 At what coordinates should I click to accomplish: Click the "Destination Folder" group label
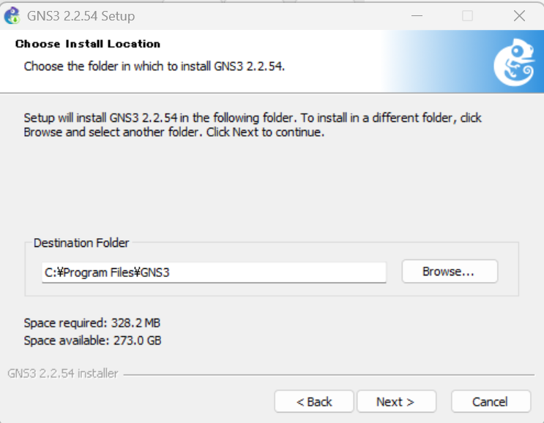(81, 243)
